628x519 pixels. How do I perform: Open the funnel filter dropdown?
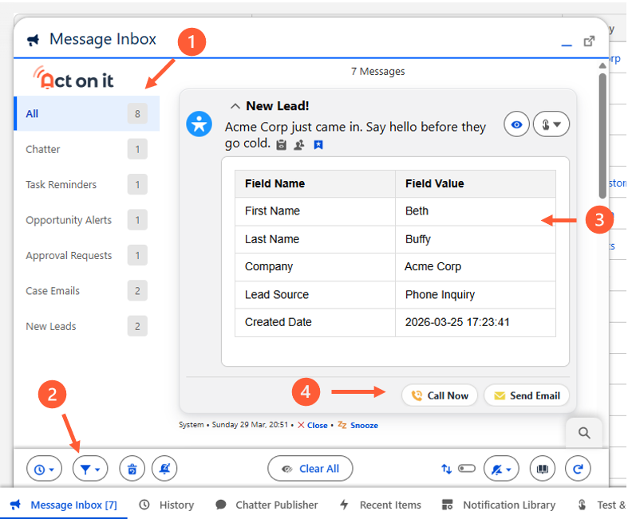90,469
